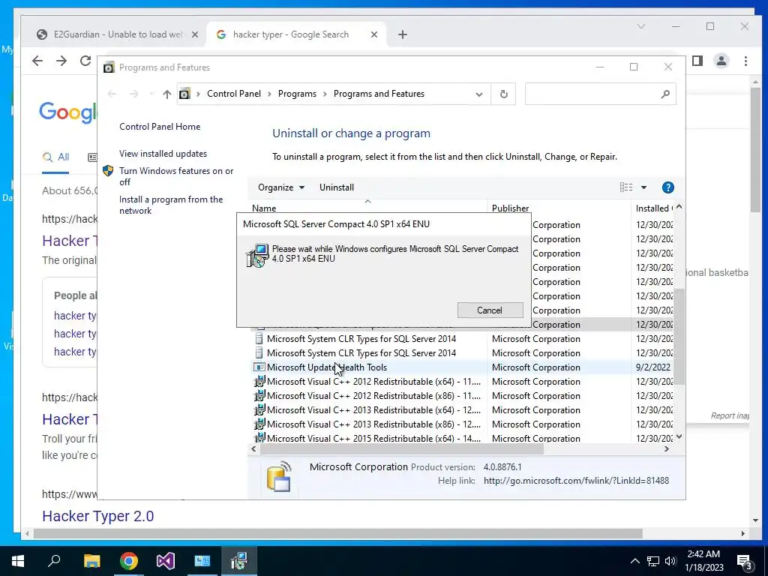
Task: Open the Windows Installer taskbar item
Action: [239, 561]
